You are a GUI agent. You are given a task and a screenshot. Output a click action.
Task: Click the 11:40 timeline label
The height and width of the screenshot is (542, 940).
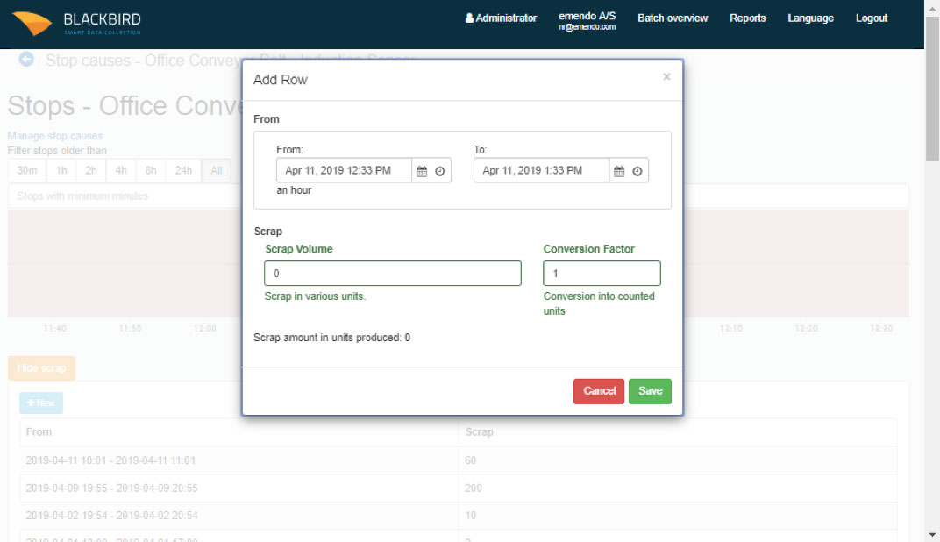coord(55,329)
